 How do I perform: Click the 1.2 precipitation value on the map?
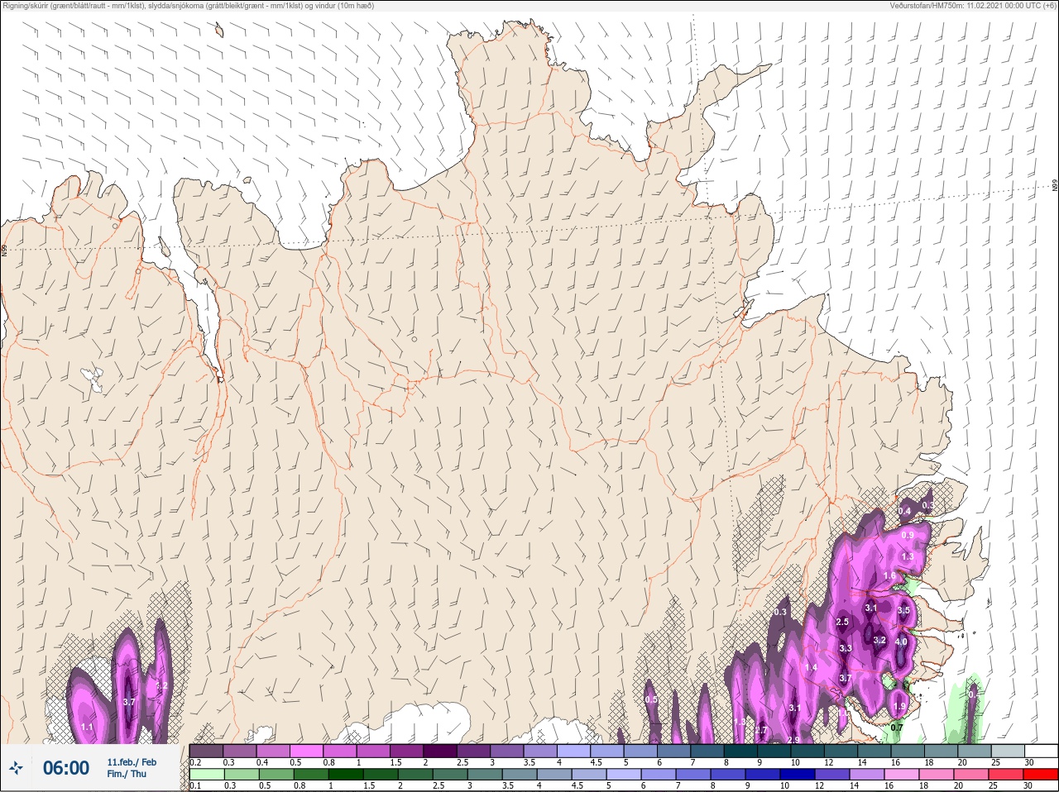point(162,685)
